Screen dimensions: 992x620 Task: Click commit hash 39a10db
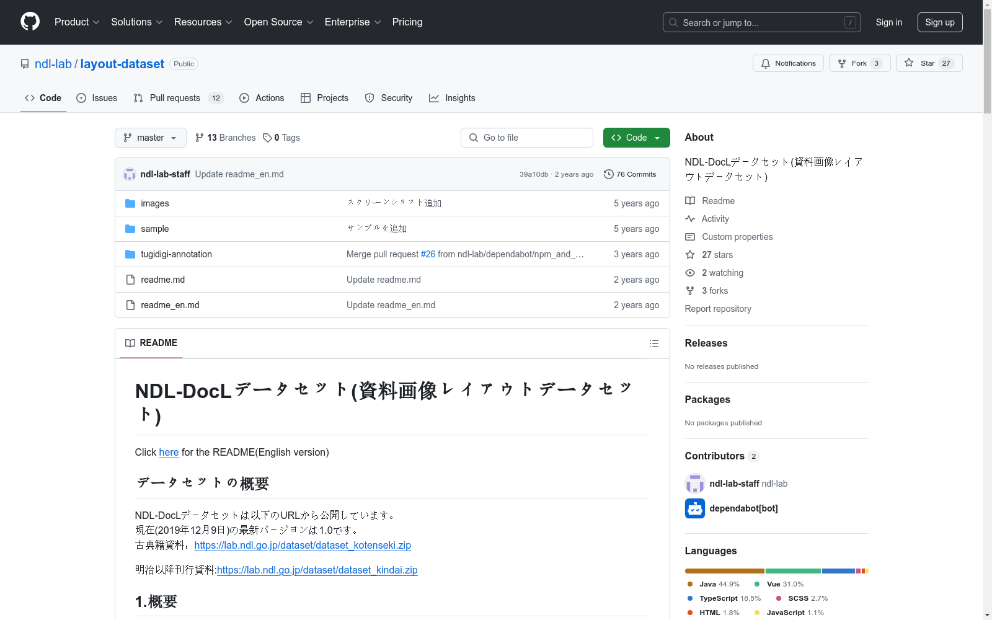click(534, 174)
